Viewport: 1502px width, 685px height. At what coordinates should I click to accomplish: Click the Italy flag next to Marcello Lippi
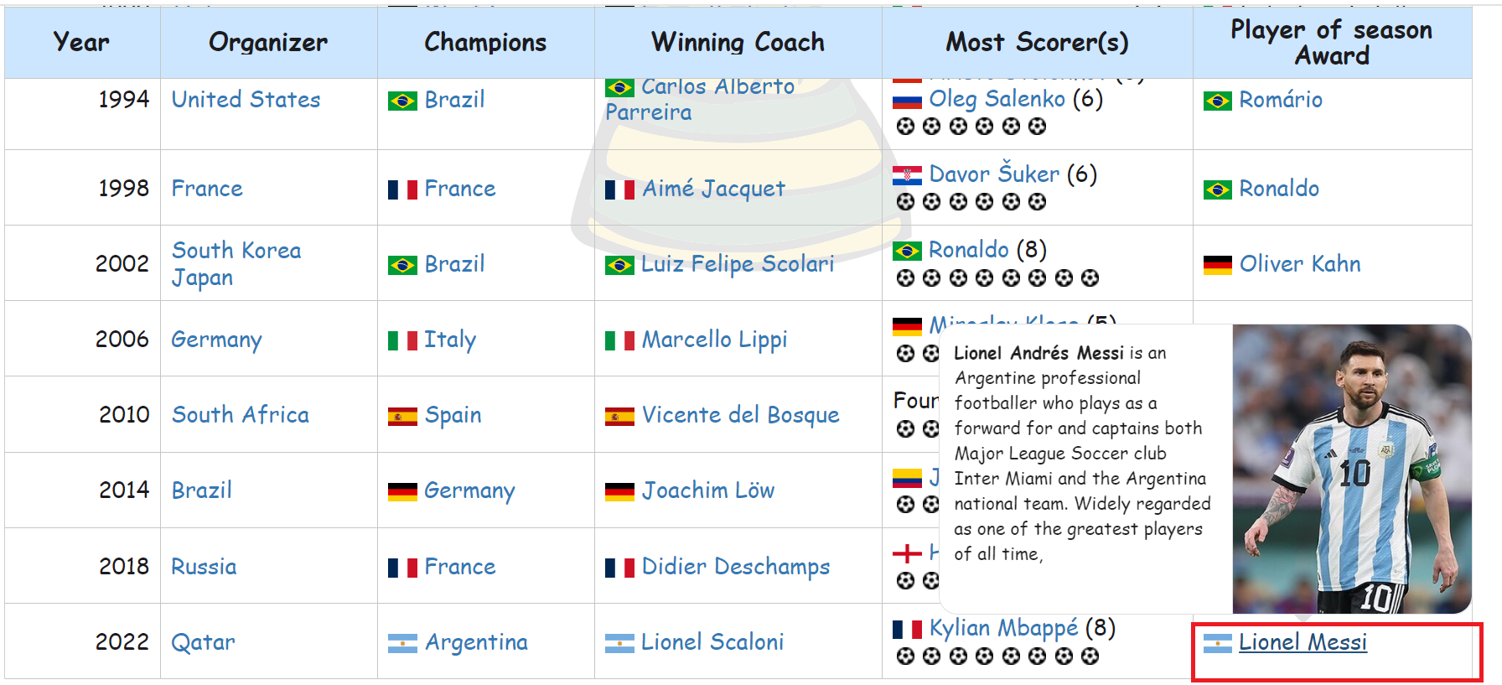click(619, 340)
